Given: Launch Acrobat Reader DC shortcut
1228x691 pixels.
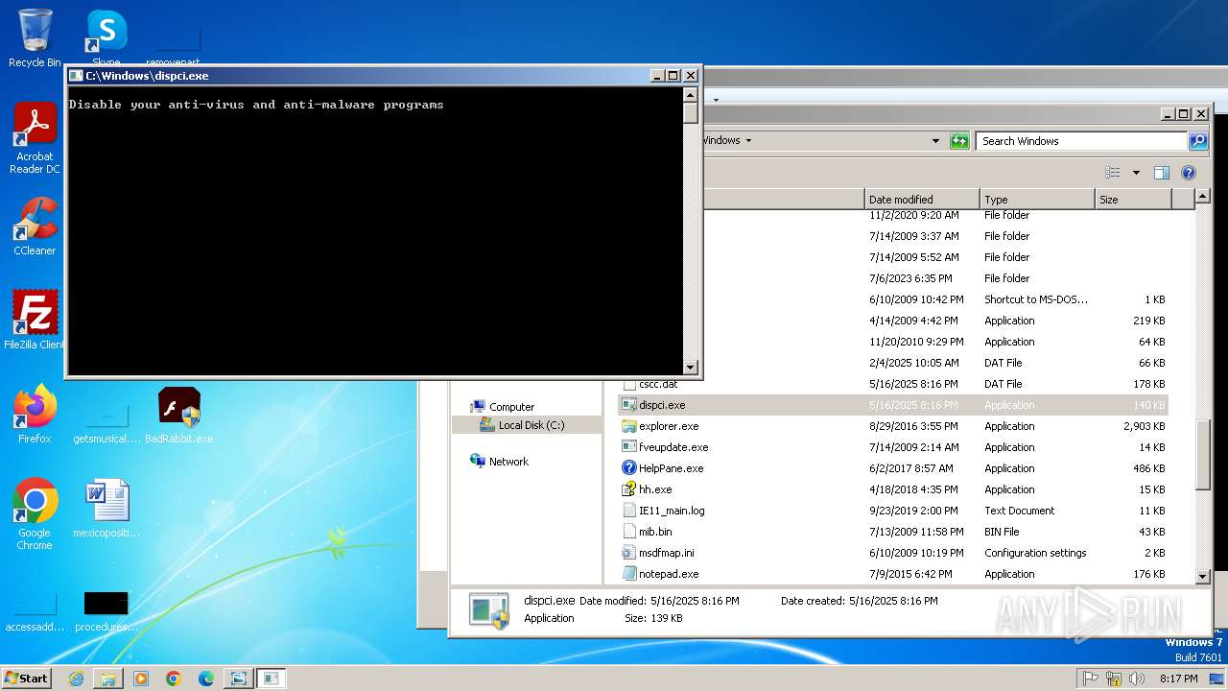Looking at the screenshot, I should click(35, 138).
